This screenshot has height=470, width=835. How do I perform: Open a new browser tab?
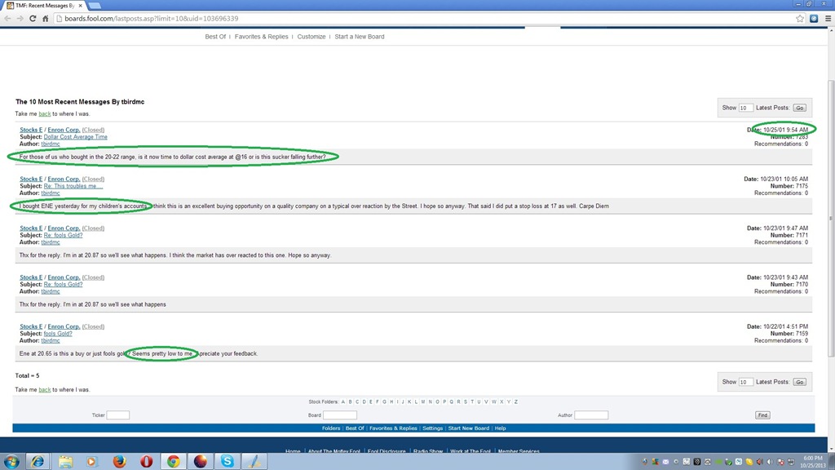(x=95, y=6)
